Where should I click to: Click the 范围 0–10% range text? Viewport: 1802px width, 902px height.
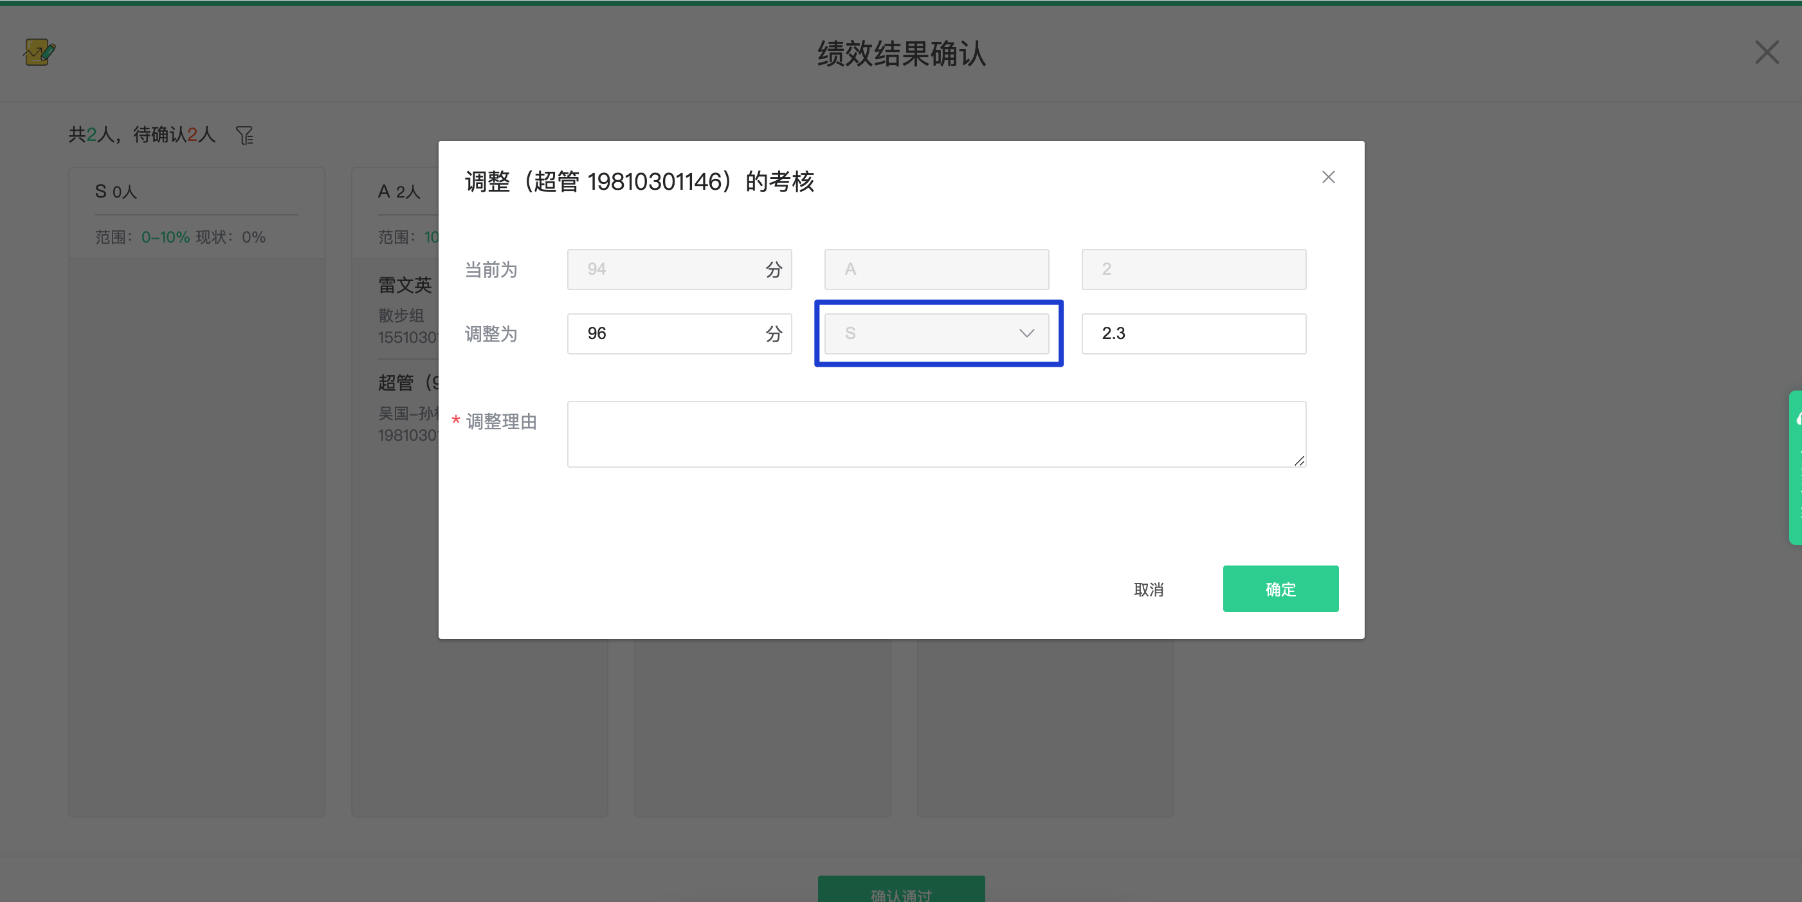point(143,237)
